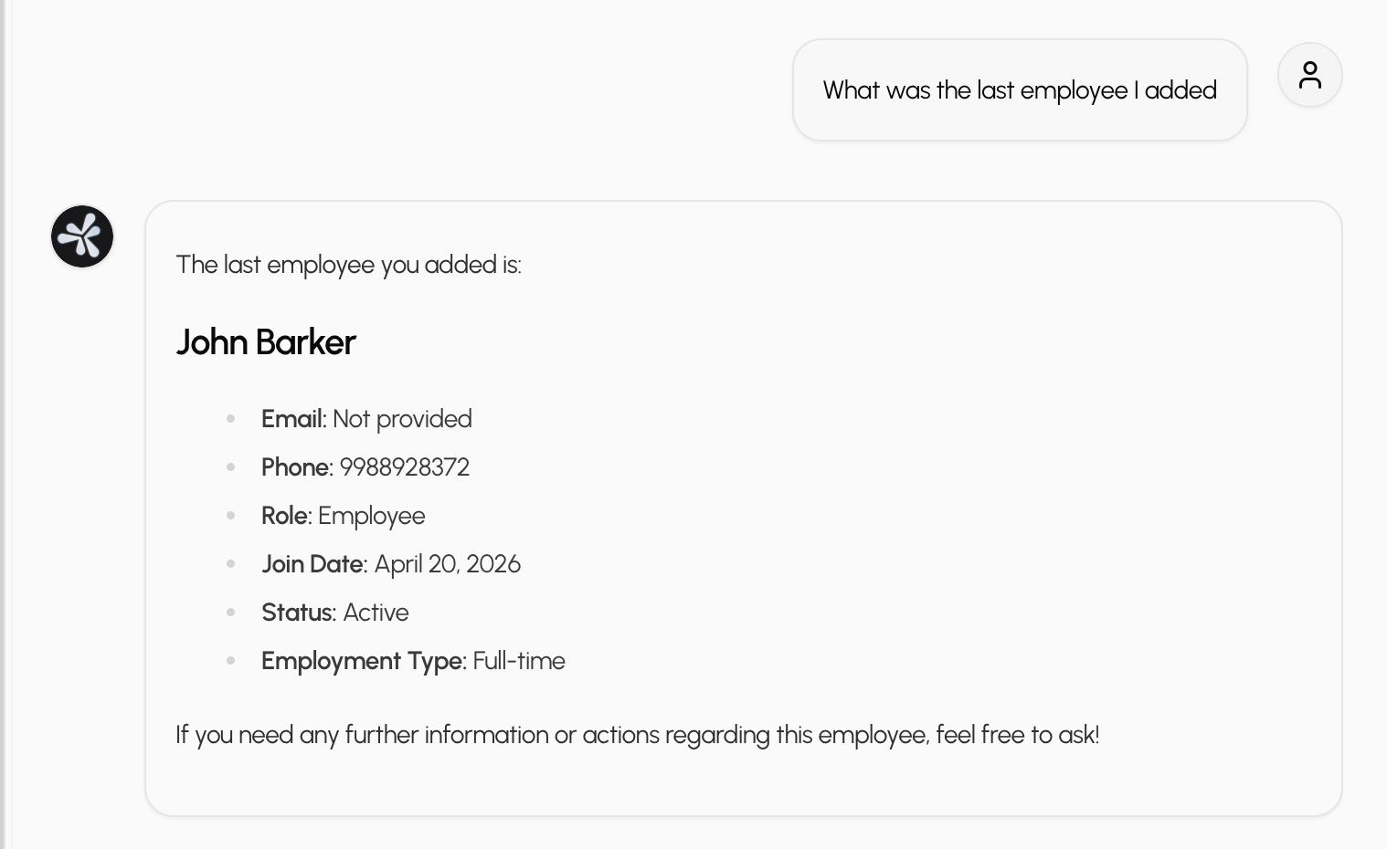Click the April 20, 2026 date
The width and height of the screenshot is (1387, 849).
click(448, 564)
